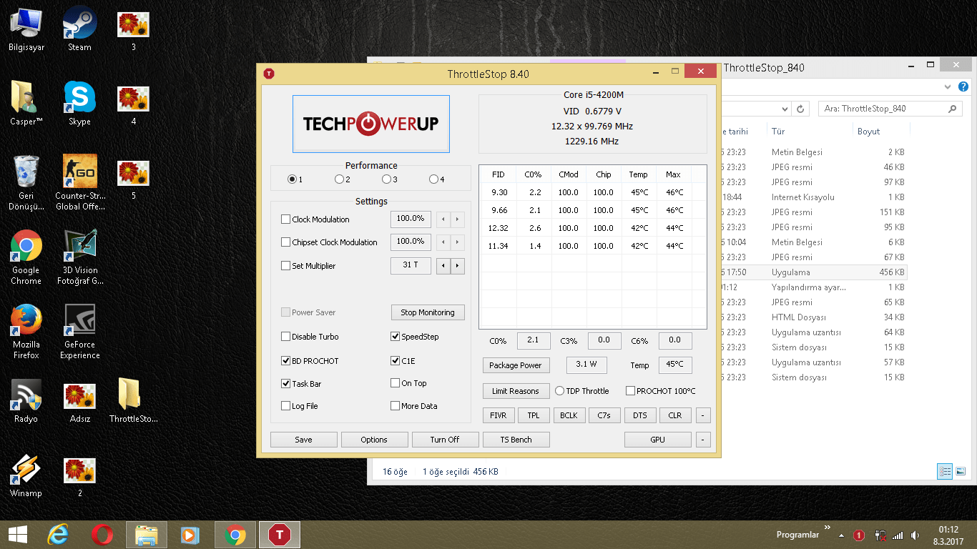Show hidden system tray icons
This screenshot has height=549, width=977.
pos(840,535)
